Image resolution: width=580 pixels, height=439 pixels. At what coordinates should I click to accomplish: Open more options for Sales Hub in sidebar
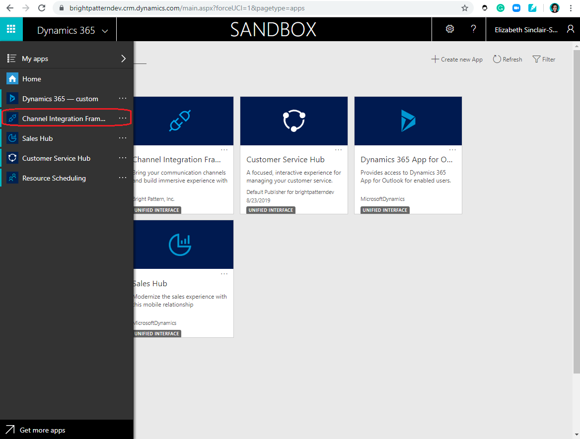point(123,138)
